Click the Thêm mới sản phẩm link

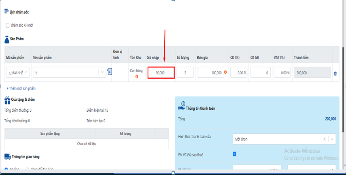pyautogui.click(x=21, y=88)
